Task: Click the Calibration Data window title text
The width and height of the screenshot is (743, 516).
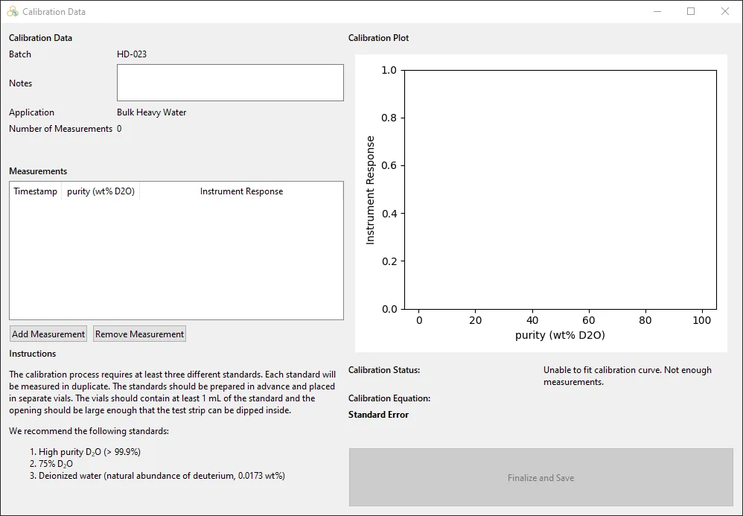Action: click(x=54, y=11)
